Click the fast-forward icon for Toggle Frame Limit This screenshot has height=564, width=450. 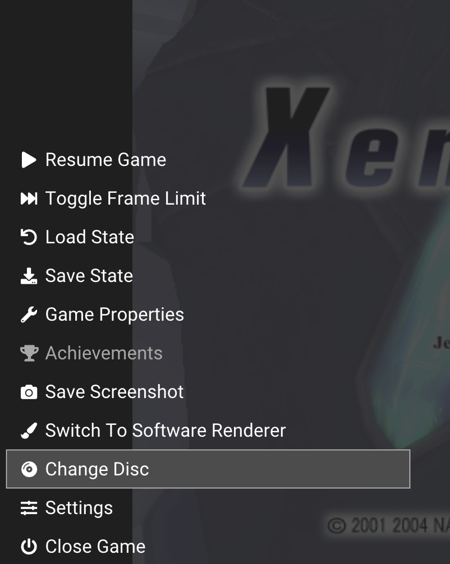pos(29,198)
